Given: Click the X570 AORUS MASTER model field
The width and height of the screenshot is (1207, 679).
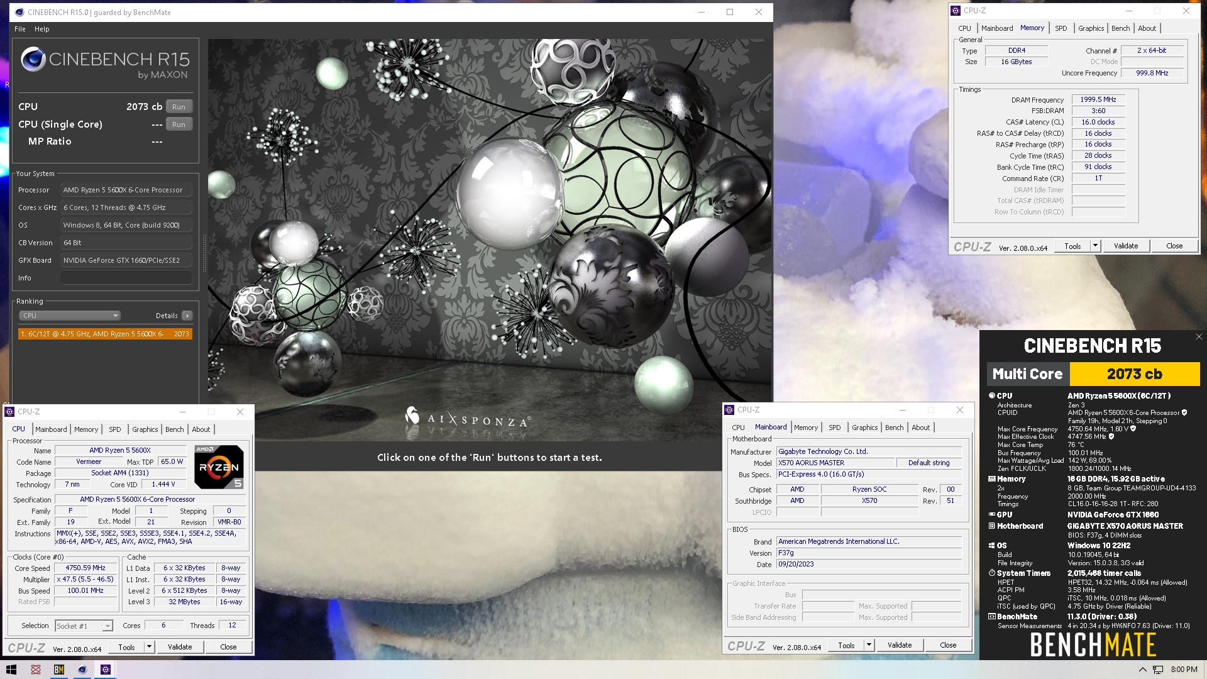Looking at the screenshot, I should tap(835, 463).
